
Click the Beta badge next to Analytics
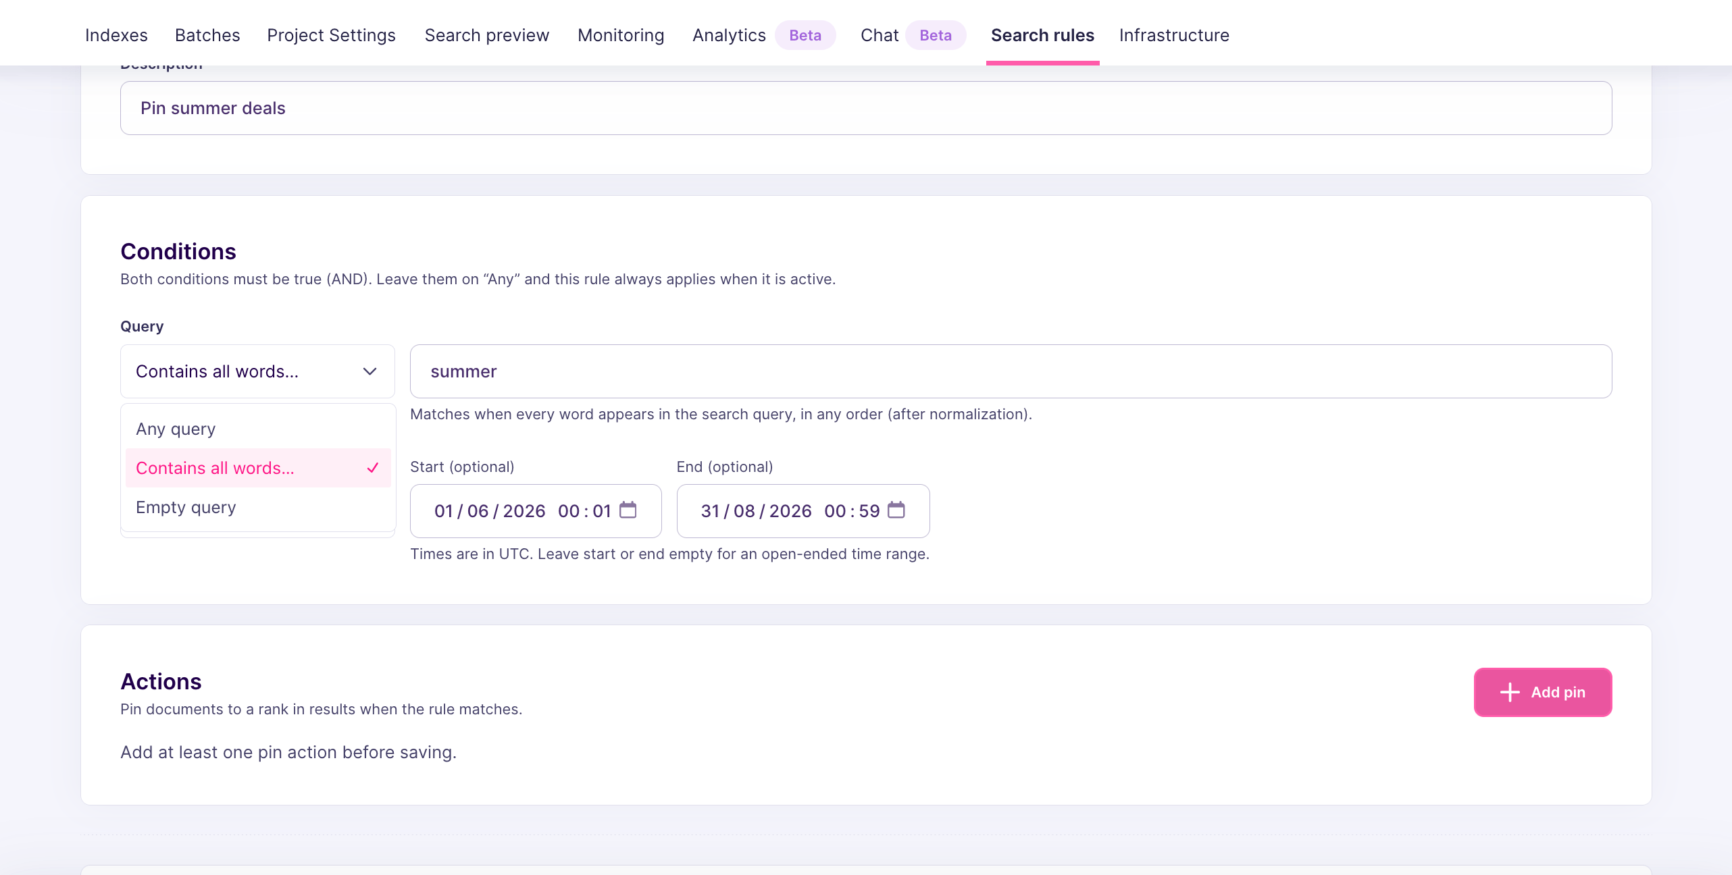(805, 35)
